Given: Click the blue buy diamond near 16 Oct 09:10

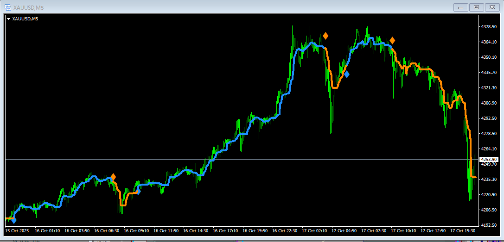Looking at the screenshot, I should 138,192.
